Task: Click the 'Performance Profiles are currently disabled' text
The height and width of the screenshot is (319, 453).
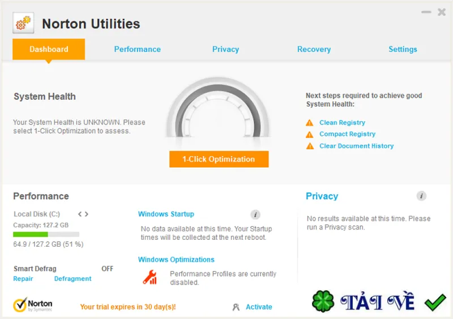Action: pos(223,278)
